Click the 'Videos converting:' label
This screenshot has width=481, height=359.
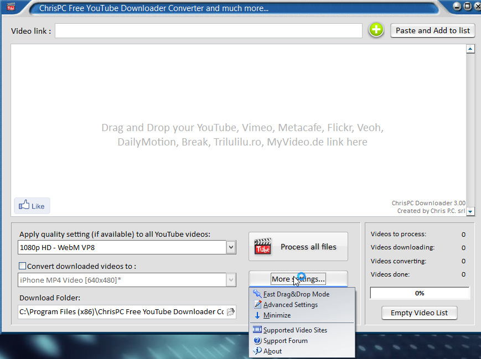[398, 261]
